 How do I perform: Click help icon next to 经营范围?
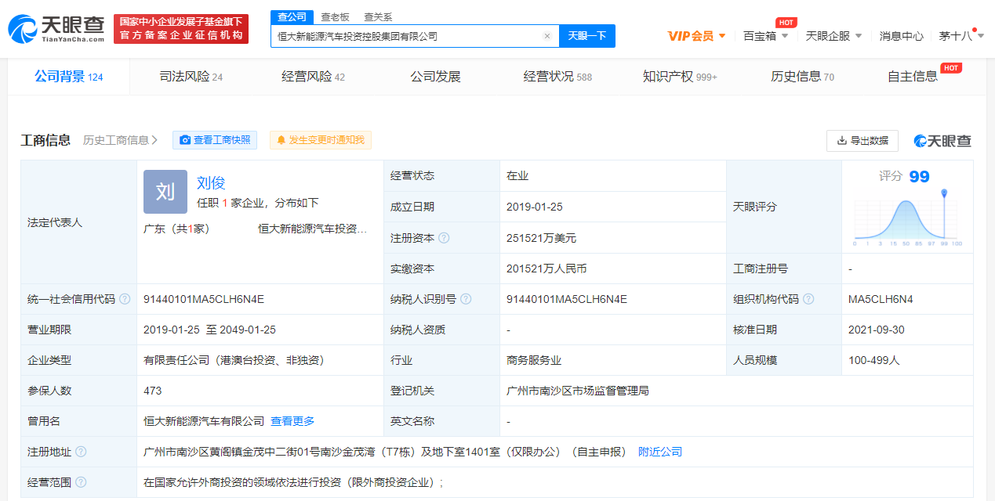pos(81,482)
